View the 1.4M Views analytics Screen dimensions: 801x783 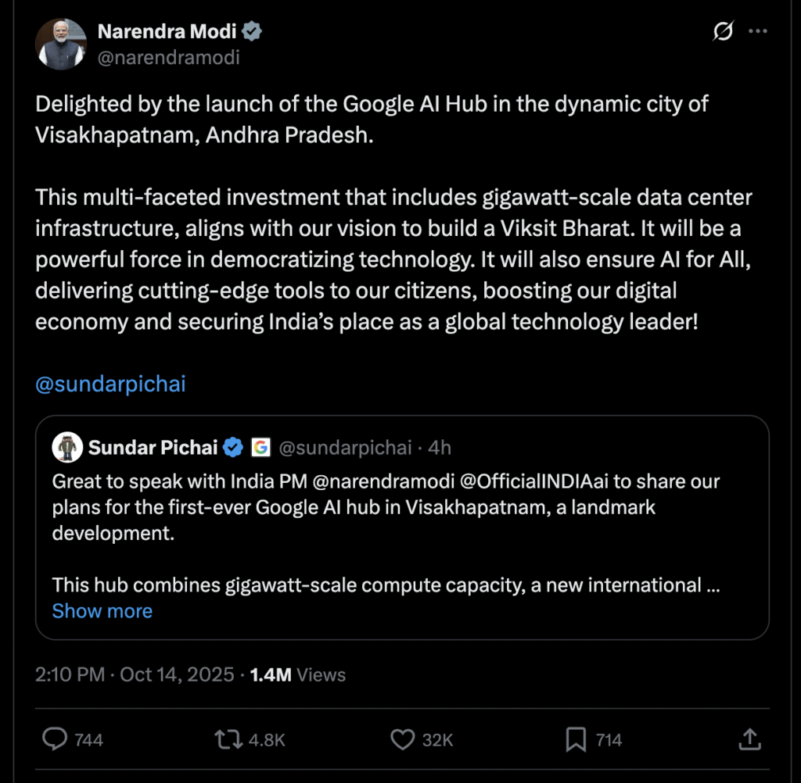(x=297, y=674)
